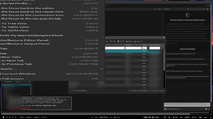This screenshot has height=119, width=213.
Task: Click the first filter input in connections table
Action: (x=115, y=48)
